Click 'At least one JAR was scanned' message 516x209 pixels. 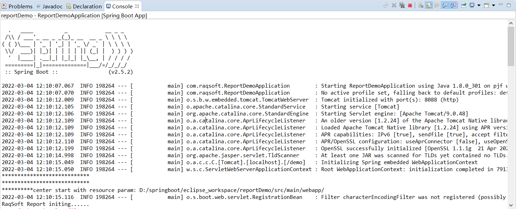(414, 155)
